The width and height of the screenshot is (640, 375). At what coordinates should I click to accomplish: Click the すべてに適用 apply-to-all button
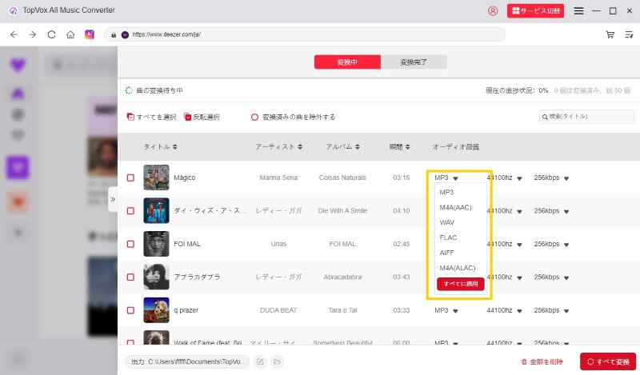(461, 284)
